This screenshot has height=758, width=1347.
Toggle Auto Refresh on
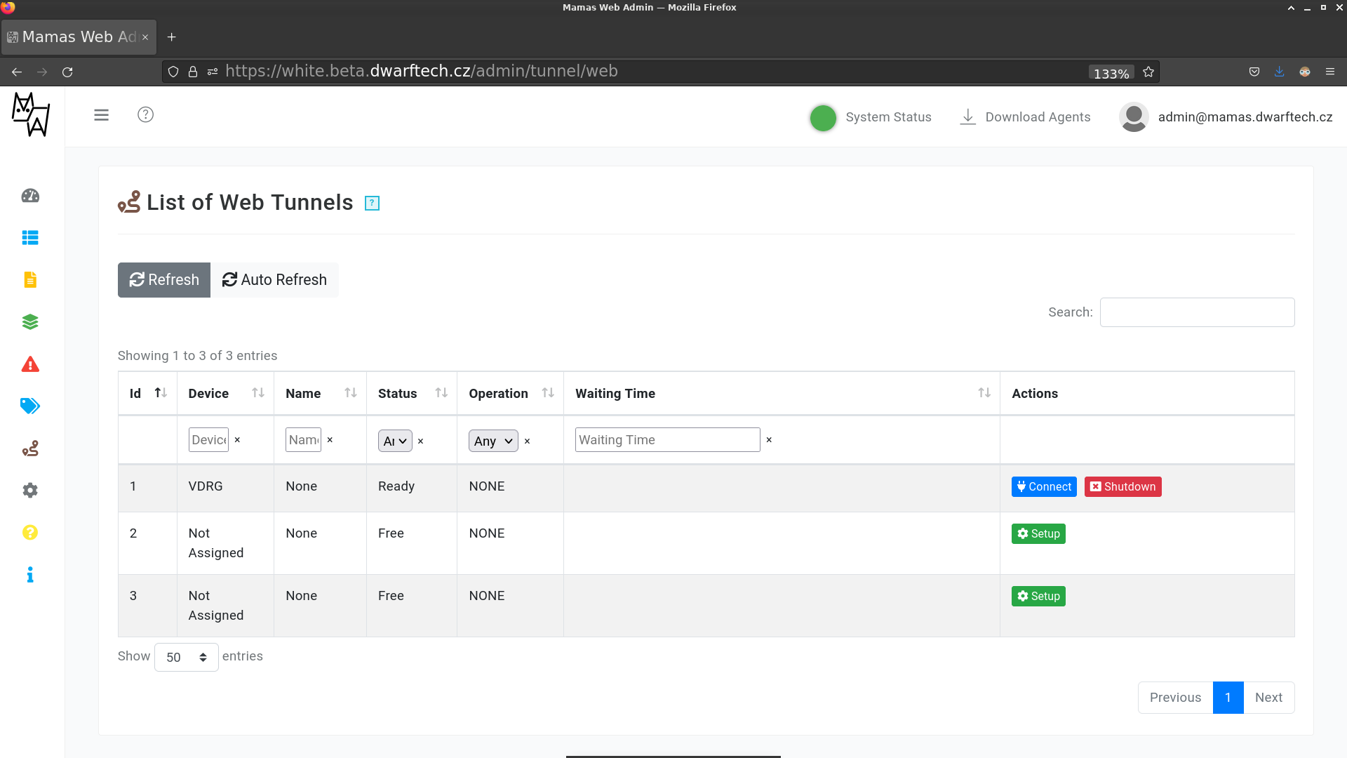274,280
